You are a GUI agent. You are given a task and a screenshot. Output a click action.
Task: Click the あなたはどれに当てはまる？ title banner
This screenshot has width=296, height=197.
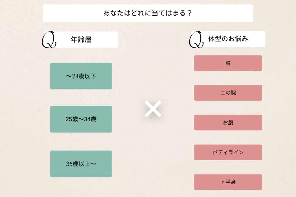(x=148, y=13)
